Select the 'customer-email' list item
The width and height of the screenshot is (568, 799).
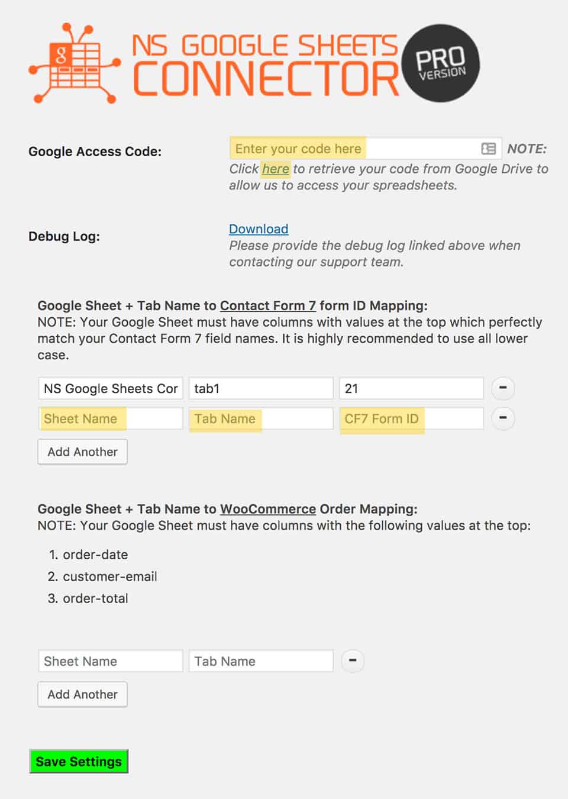pos(110,576)
